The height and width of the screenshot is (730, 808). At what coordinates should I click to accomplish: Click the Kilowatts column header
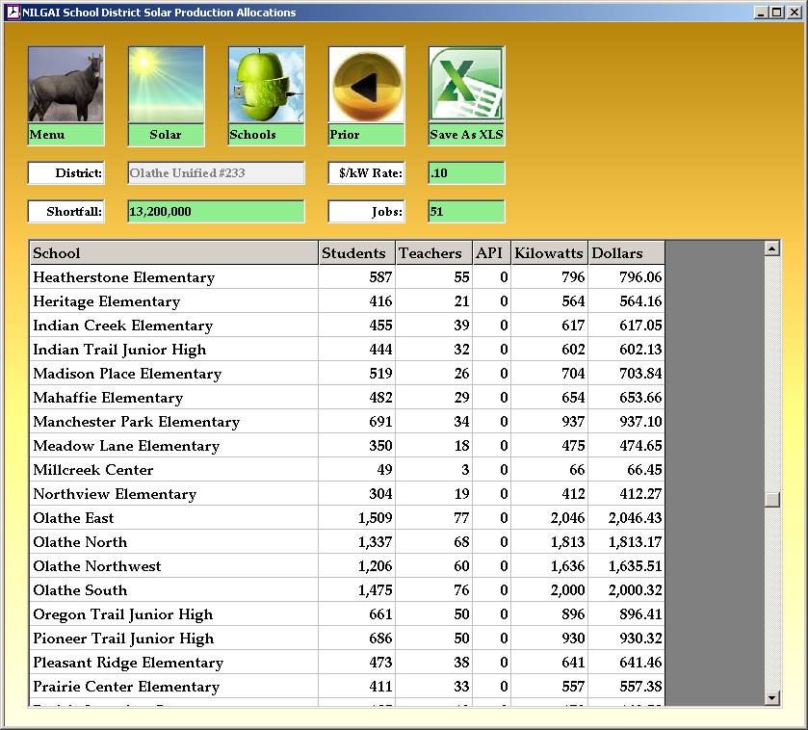point(549,253)
